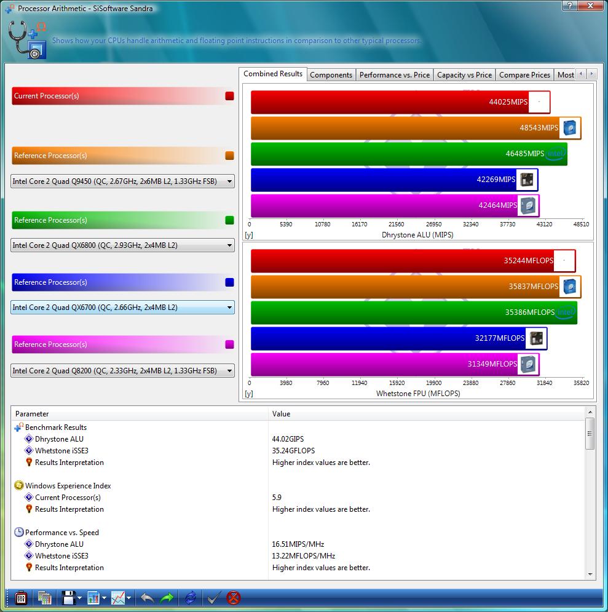Click the results list scroll down arrow
The width and height of the screenshot is (608, 612).
tap(590, 574)
